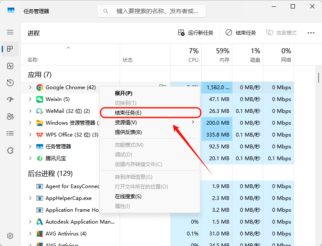Click the Weixin green icon

point(40,99)
